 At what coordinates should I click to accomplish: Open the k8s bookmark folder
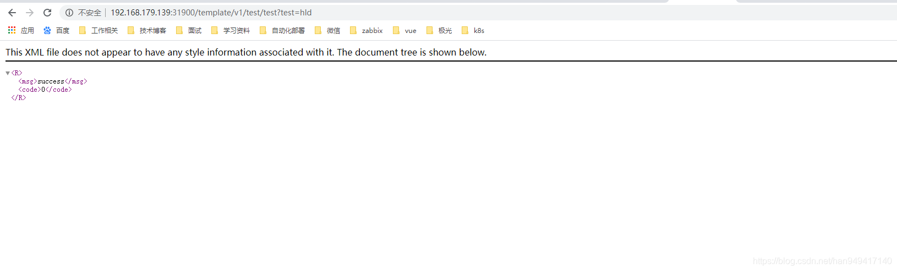pos(473,31)
